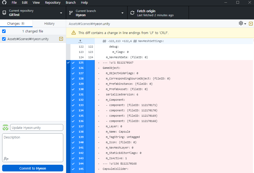Expand the diff settings dropdown arrow
Viewport: 254px width, 173px height.
[245, 24]
